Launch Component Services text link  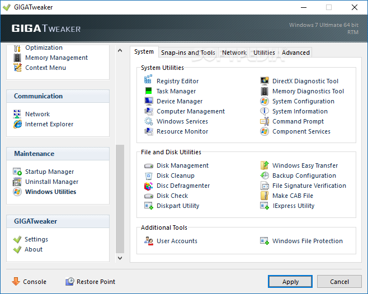point(301,132)
